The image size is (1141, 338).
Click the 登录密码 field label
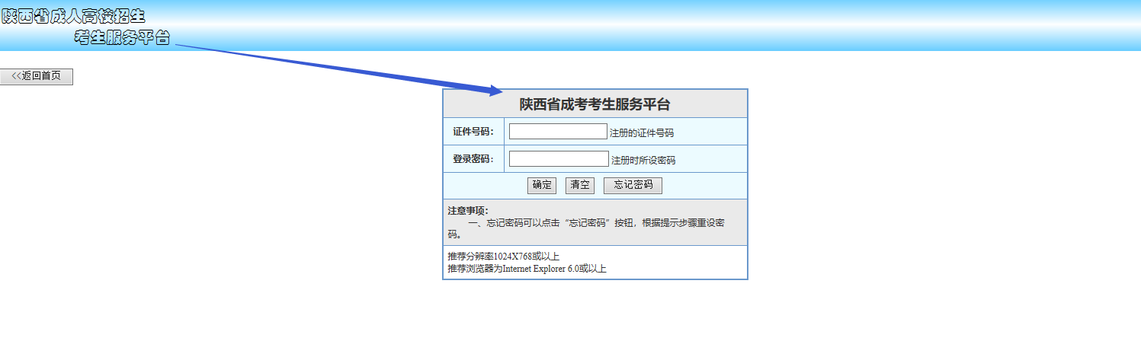point(473,159)
